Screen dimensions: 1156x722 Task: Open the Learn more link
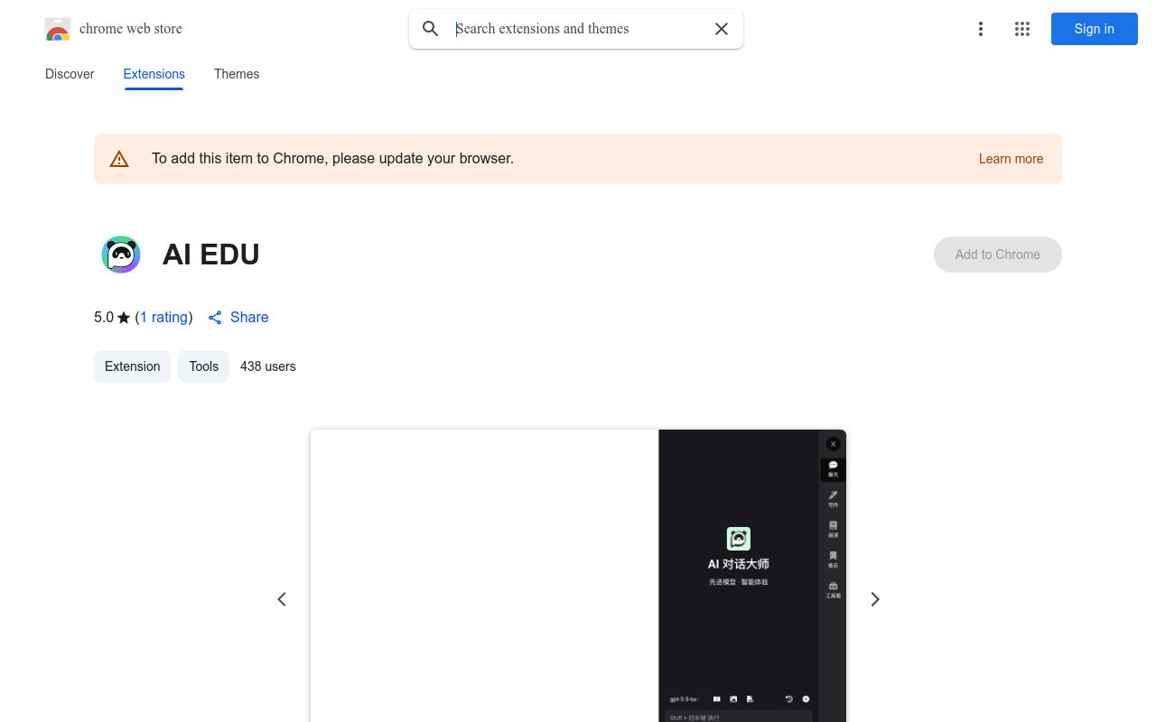[1011, 159]
